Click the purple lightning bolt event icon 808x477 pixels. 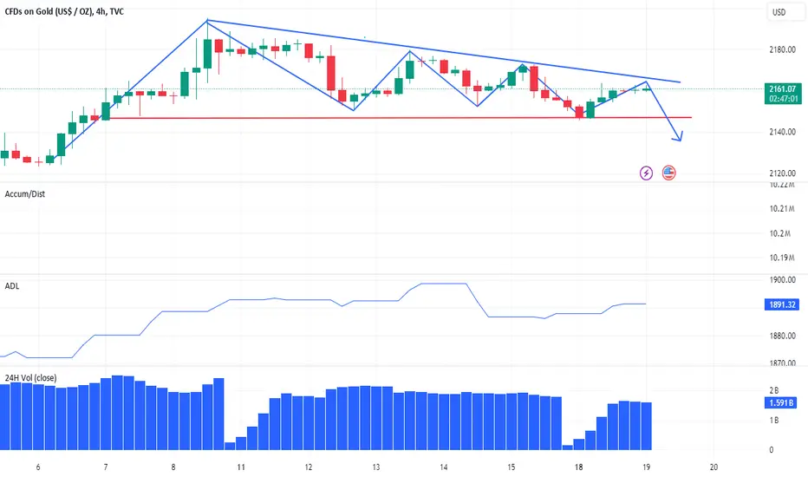(x=646, y=173)
